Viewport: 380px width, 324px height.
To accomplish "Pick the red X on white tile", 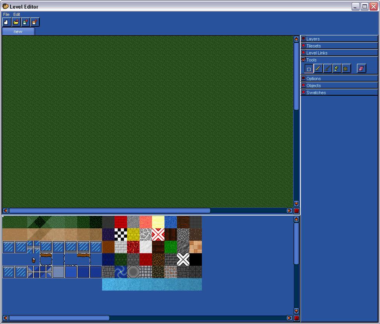I will pos(158,235).
